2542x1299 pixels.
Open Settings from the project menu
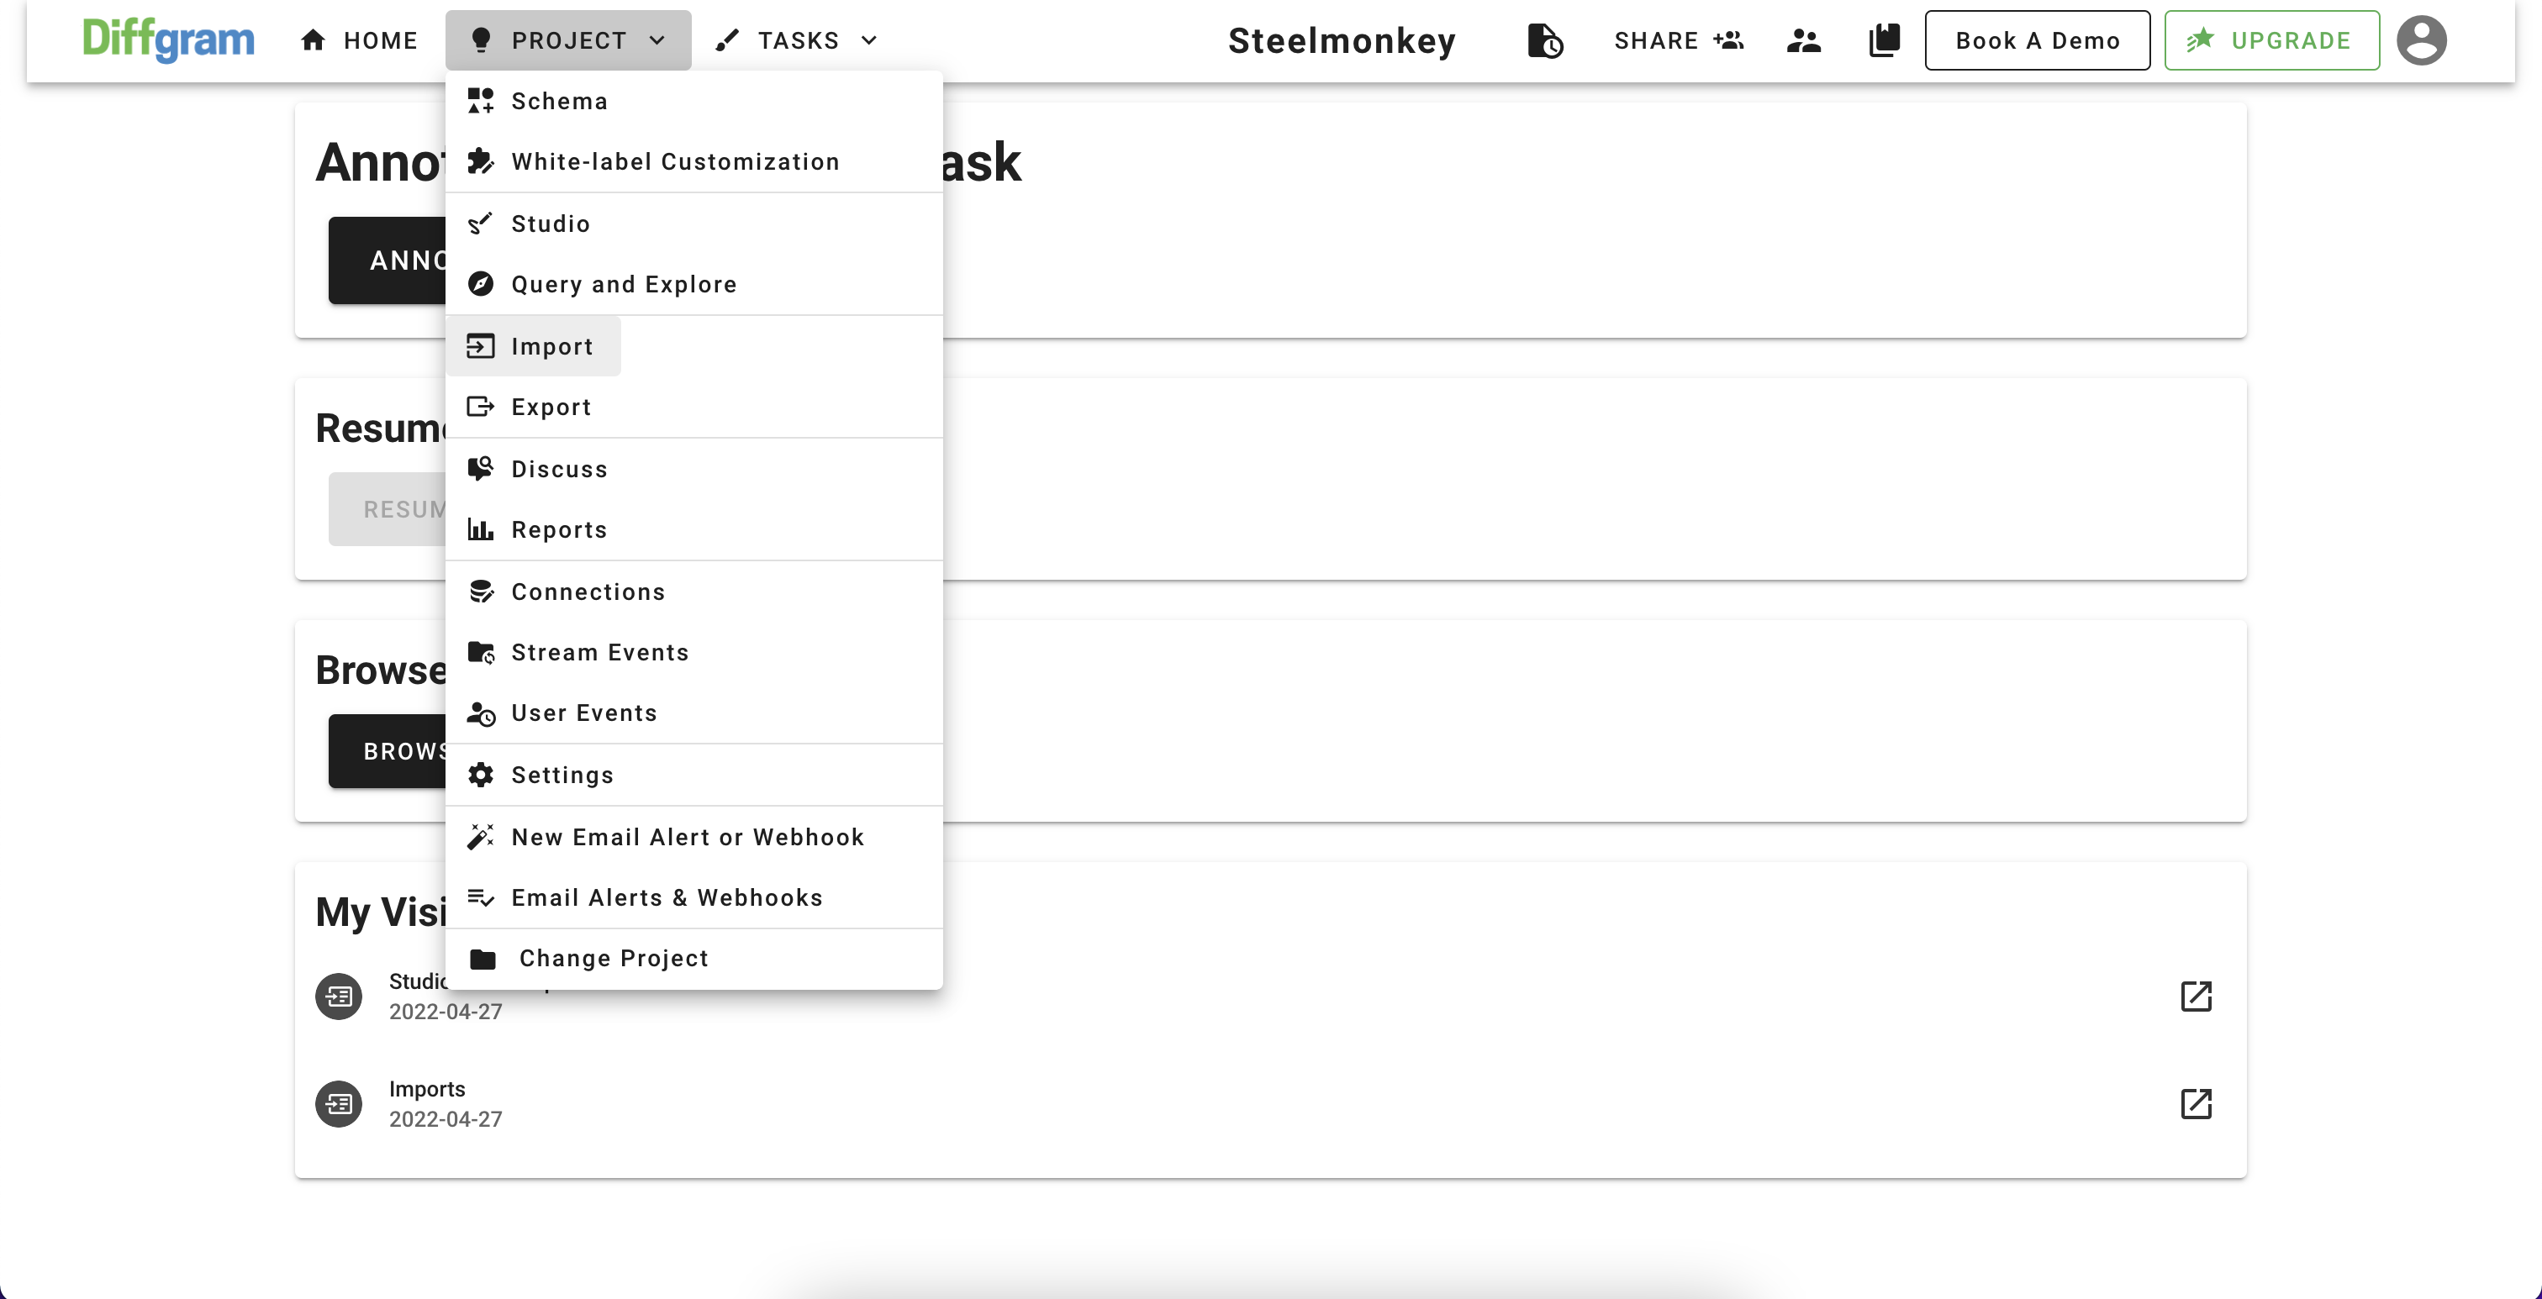tap(562, 774)
